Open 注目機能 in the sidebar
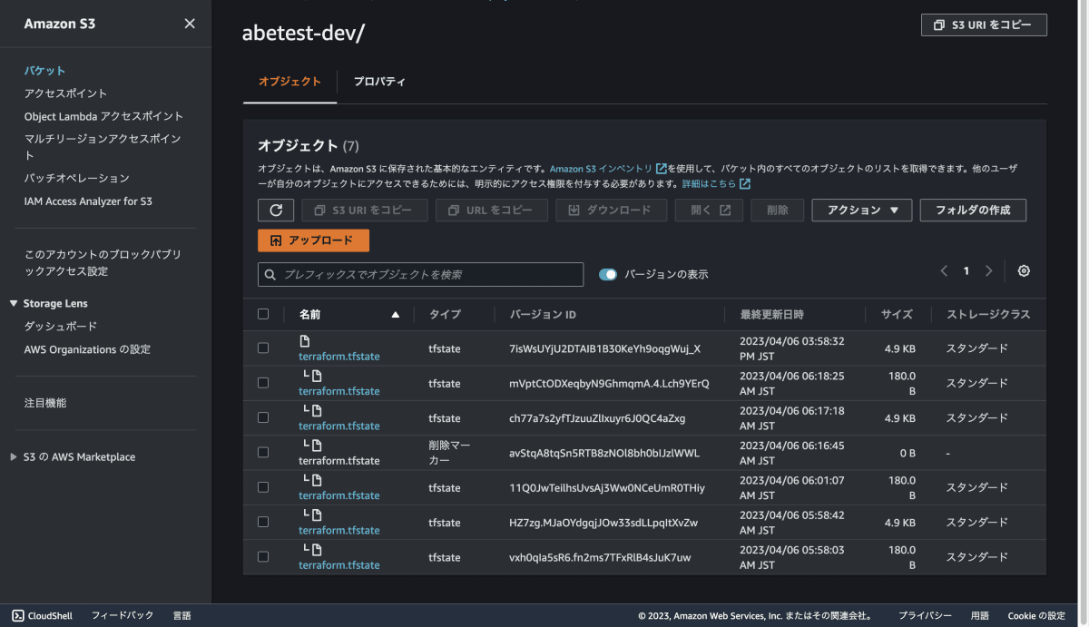This screenshot has height=627, width=1089. (45, 403)
